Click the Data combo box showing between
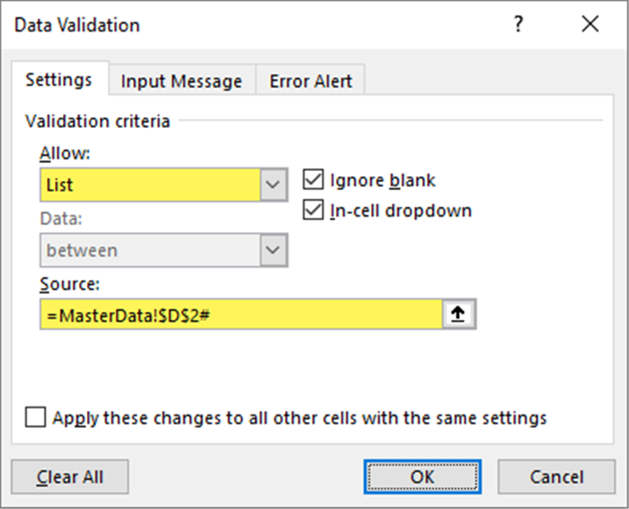 (150, 250)
